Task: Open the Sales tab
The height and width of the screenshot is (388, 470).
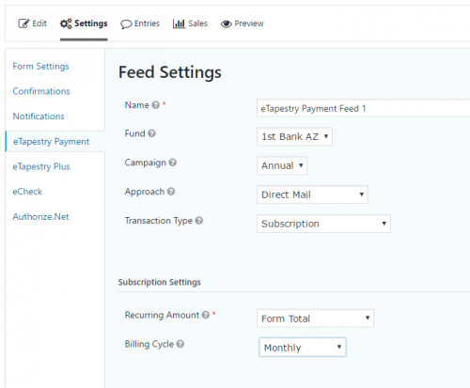Action: point(190,23)
